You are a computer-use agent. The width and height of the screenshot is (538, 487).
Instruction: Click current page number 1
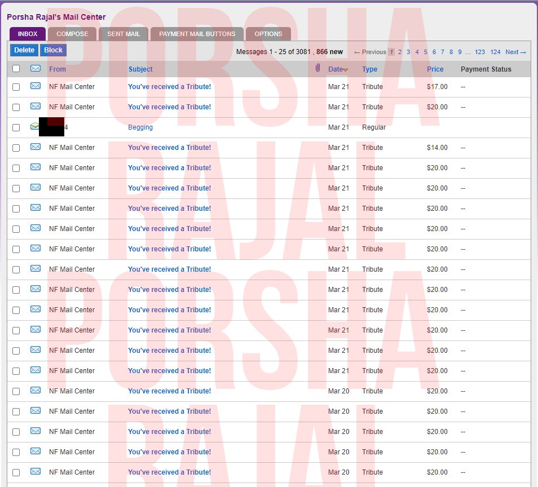point(391,52)
